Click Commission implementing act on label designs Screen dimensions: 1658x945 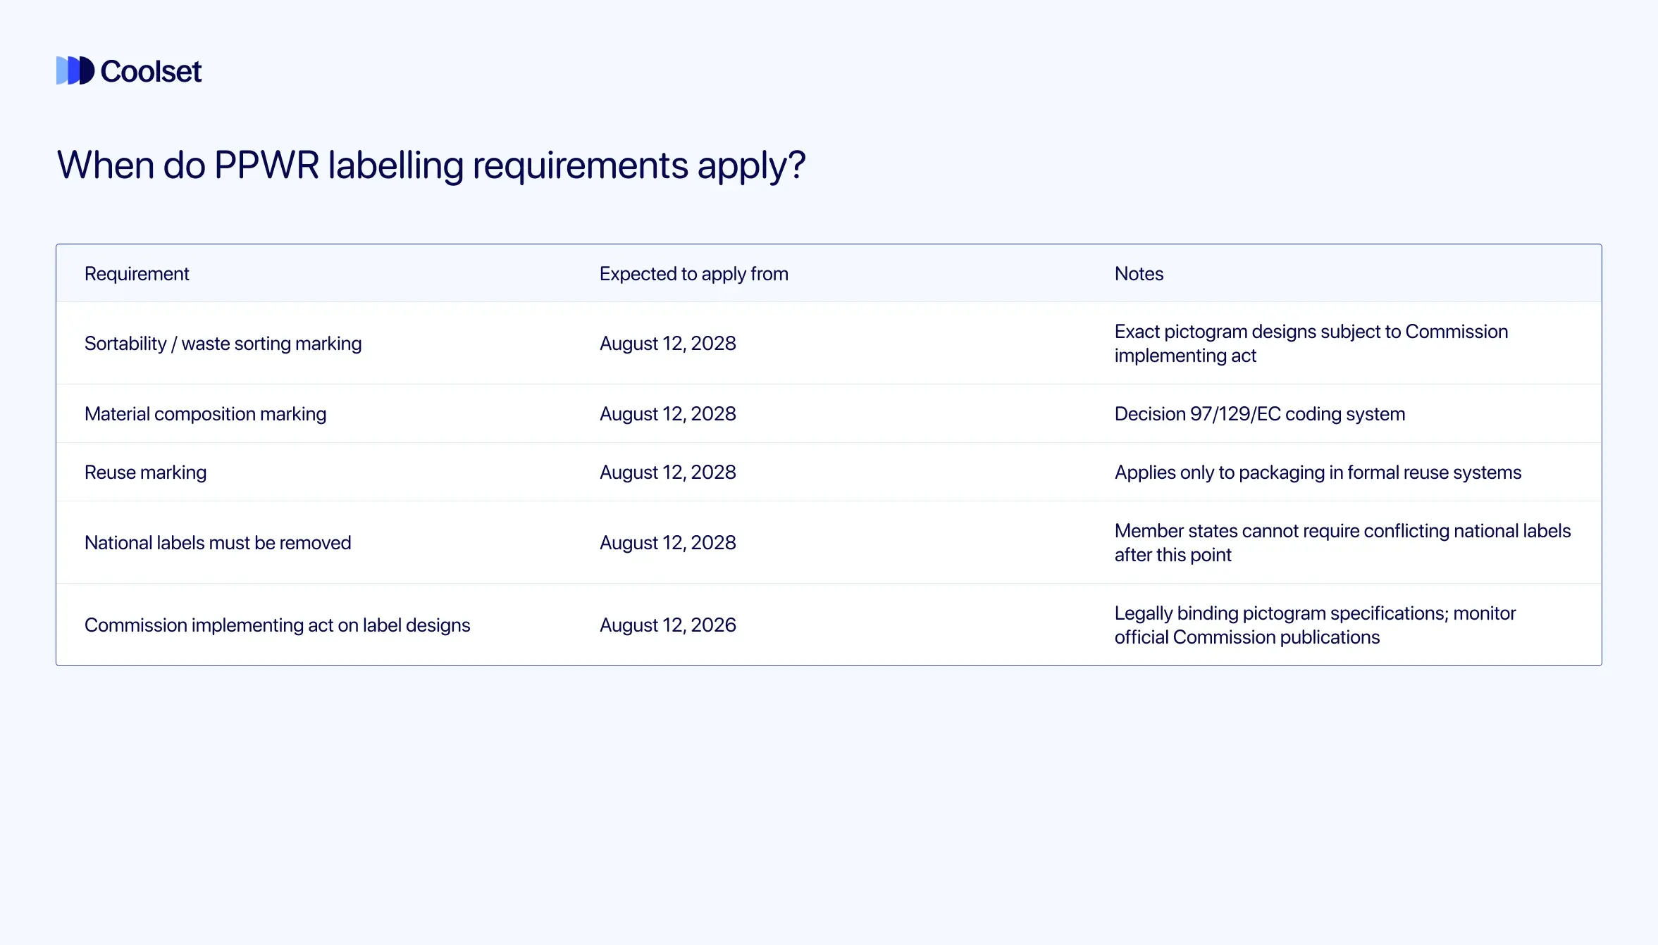click(277, 625)
